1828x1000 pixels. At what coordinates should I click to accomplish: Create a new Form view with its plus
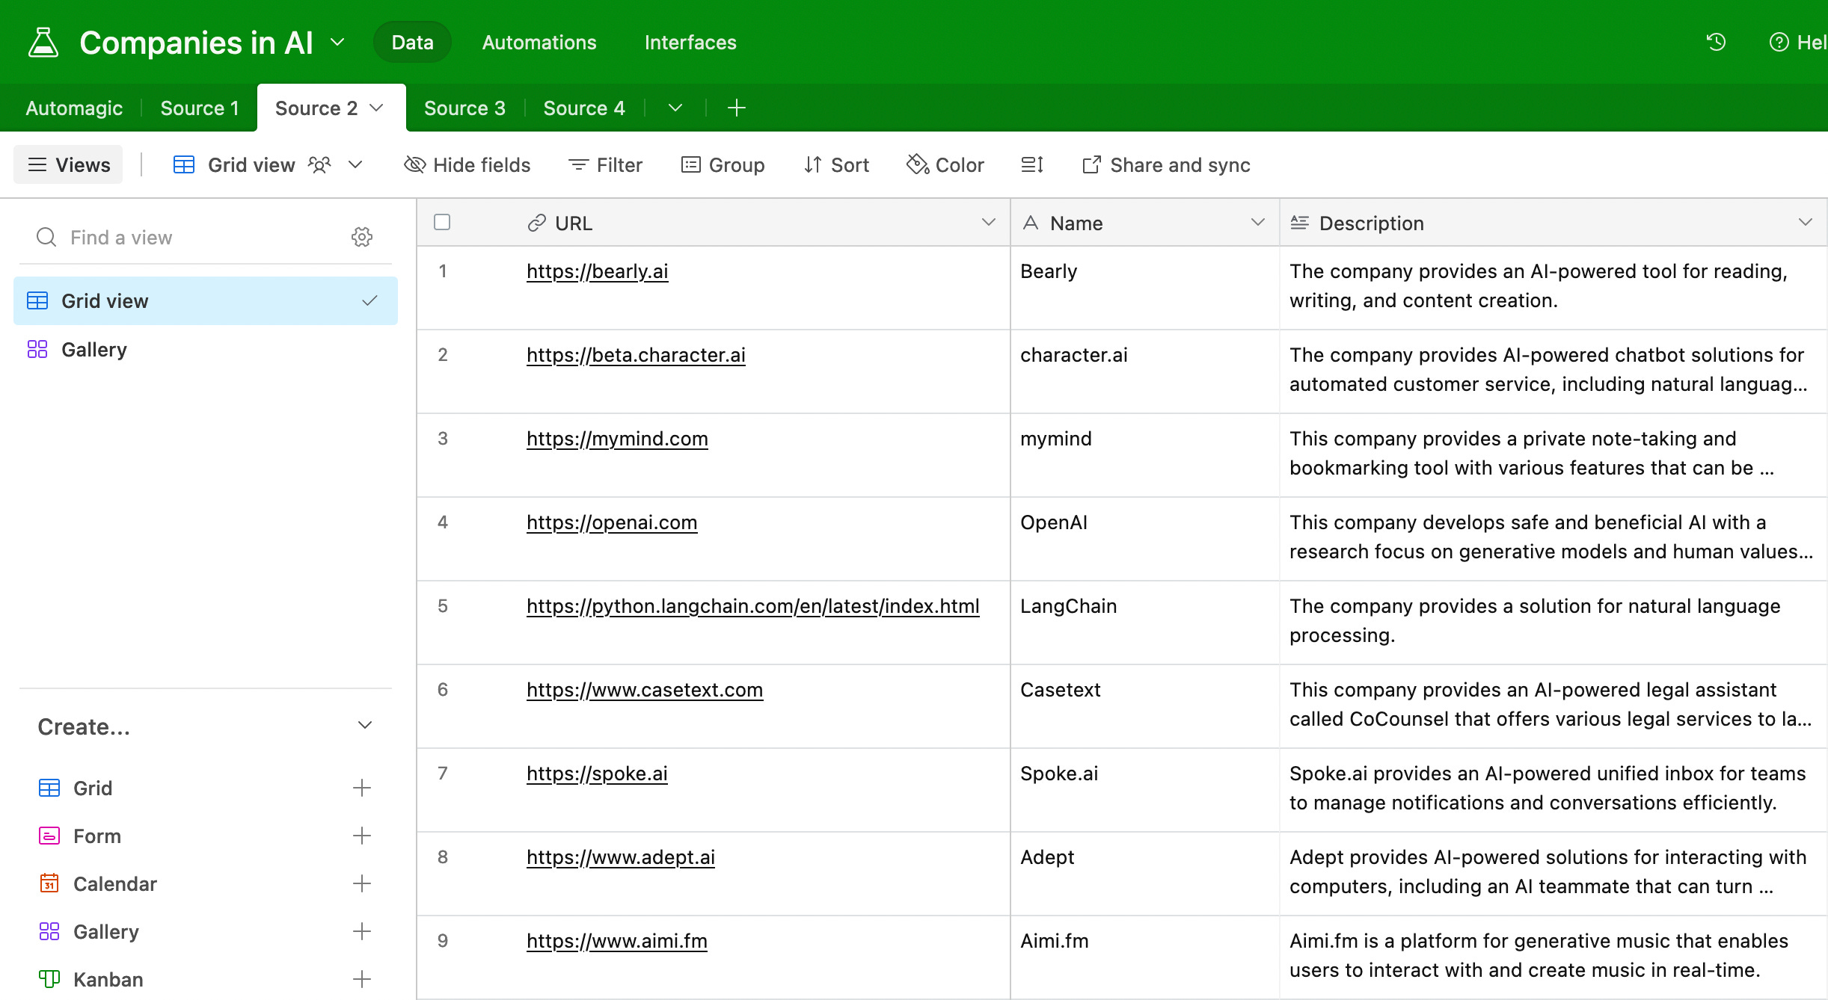(362, 836)
